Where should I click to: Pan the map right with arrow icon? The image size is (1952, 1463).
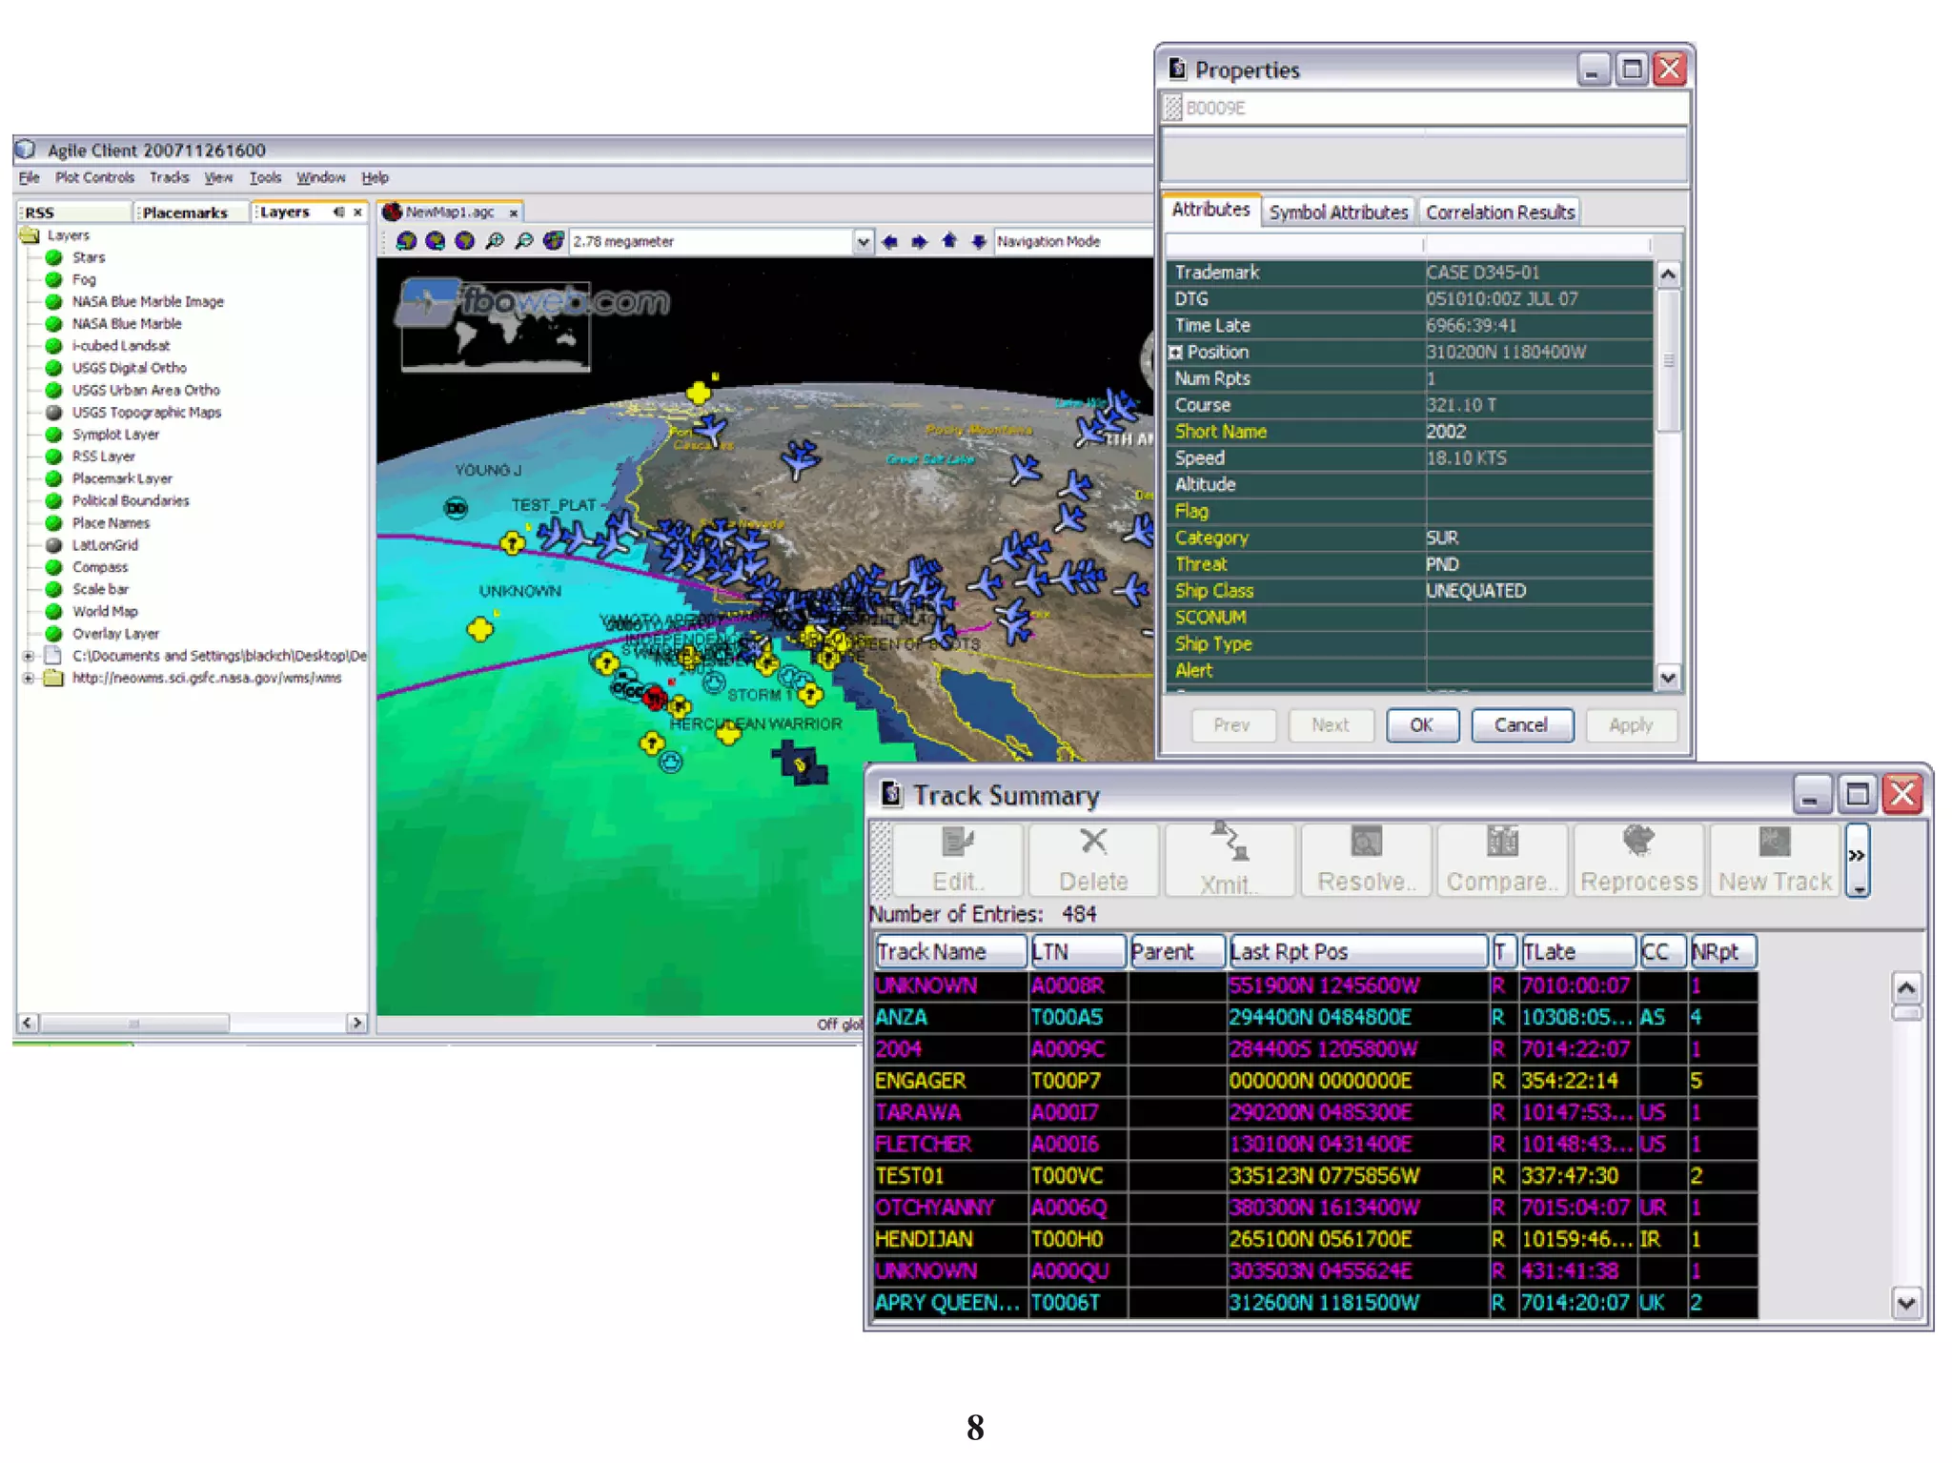[919, 242]
